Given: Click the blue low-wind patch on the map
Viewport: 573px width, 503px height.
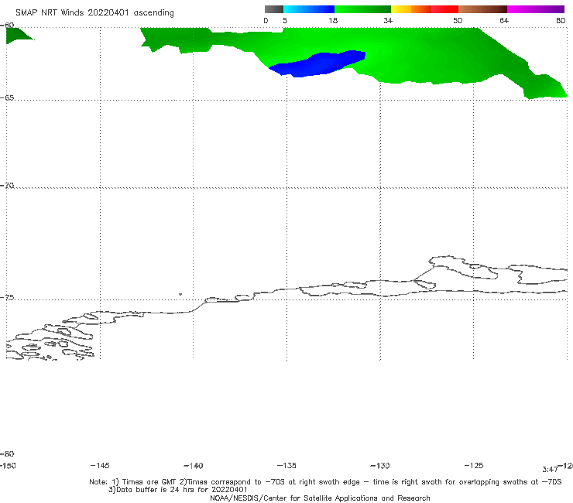Looking at the screenshot, I should pos(317,64).
